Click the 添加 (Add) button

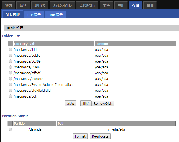[x=71, y=104]
